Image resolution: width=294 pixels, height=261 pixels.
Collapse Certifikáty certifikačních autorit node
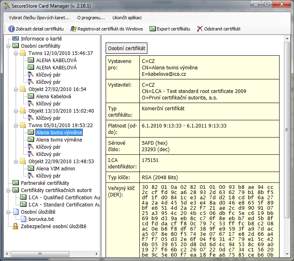8,190
